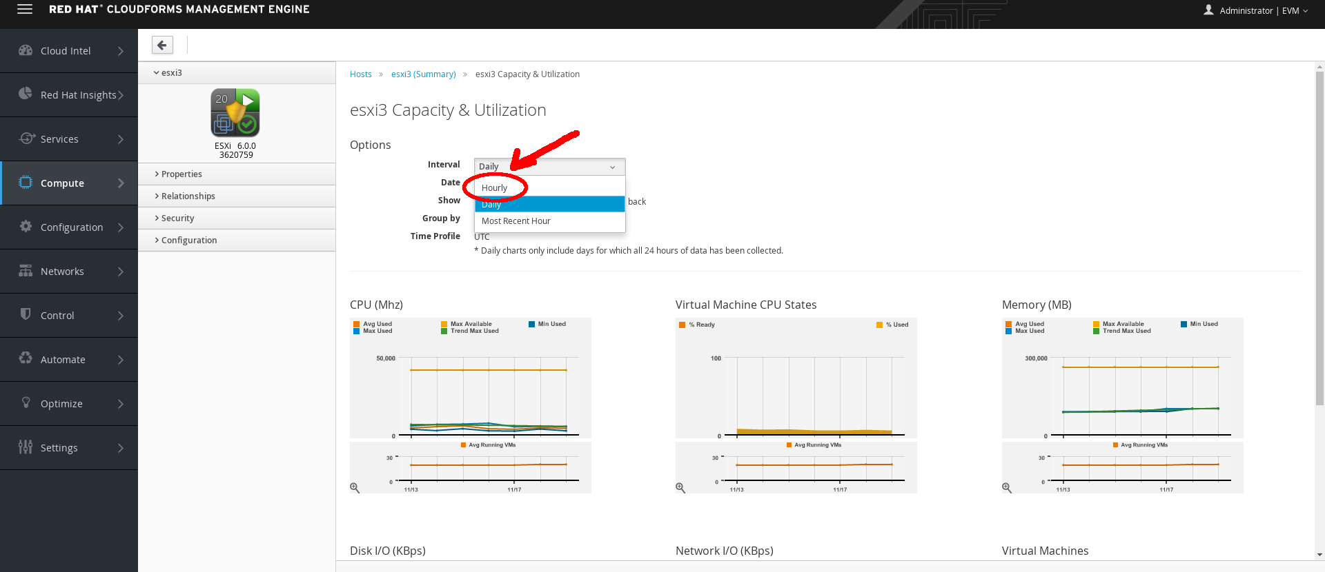Click the Settings sliders icon
This screenshot has width=1325, height=572.
pos(26,447)
